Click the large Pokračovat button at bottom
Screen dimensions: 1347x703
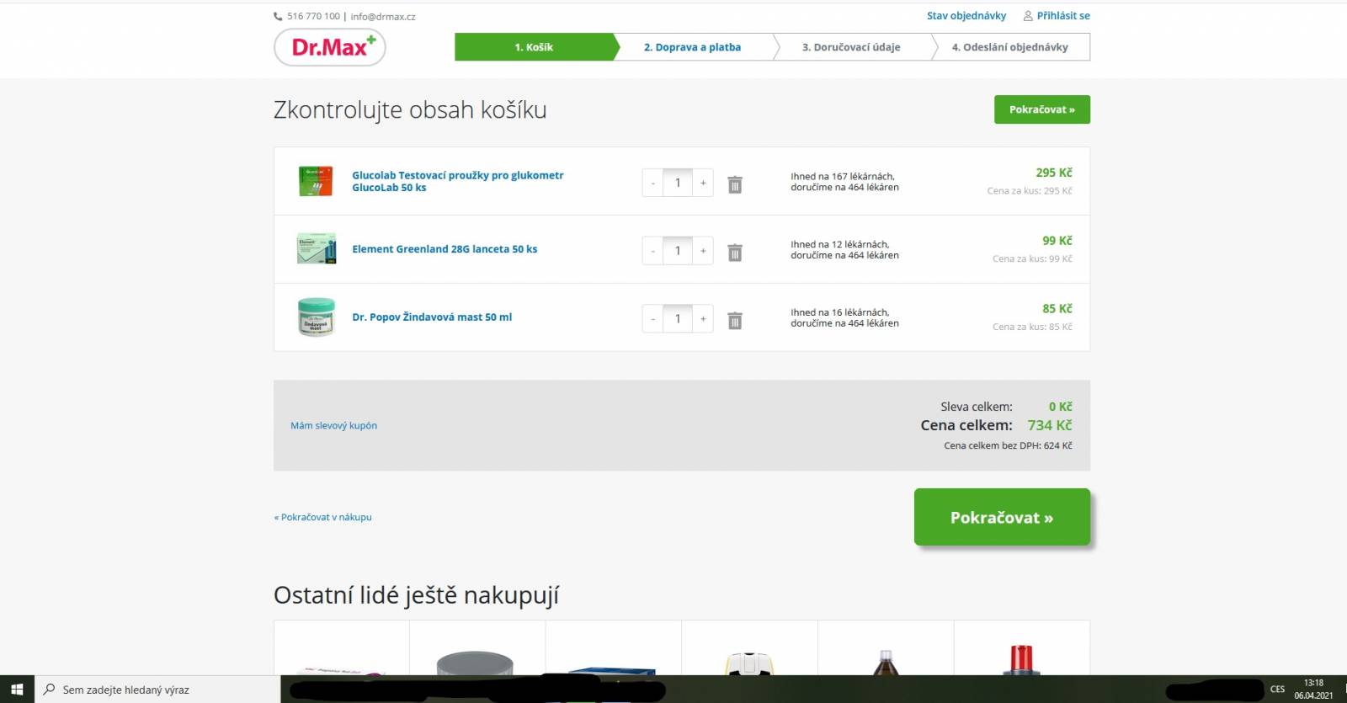coord(1002,517)
